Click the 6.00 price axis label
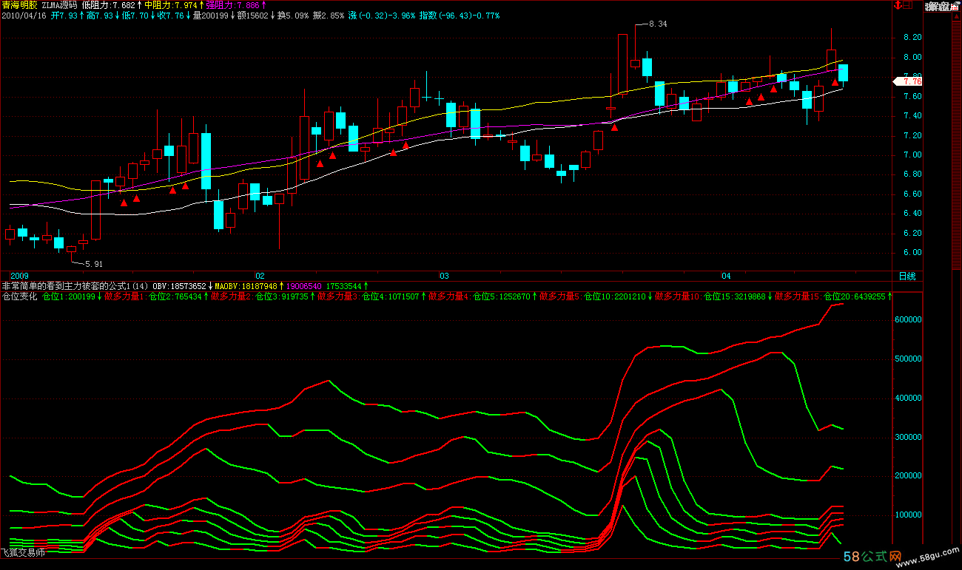The width and height of the screenshot is (962, 570). coord(912,252)
